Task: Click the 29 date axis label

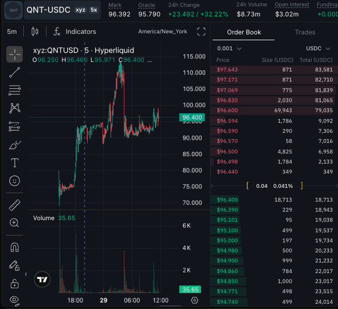Action: point(104,300)
